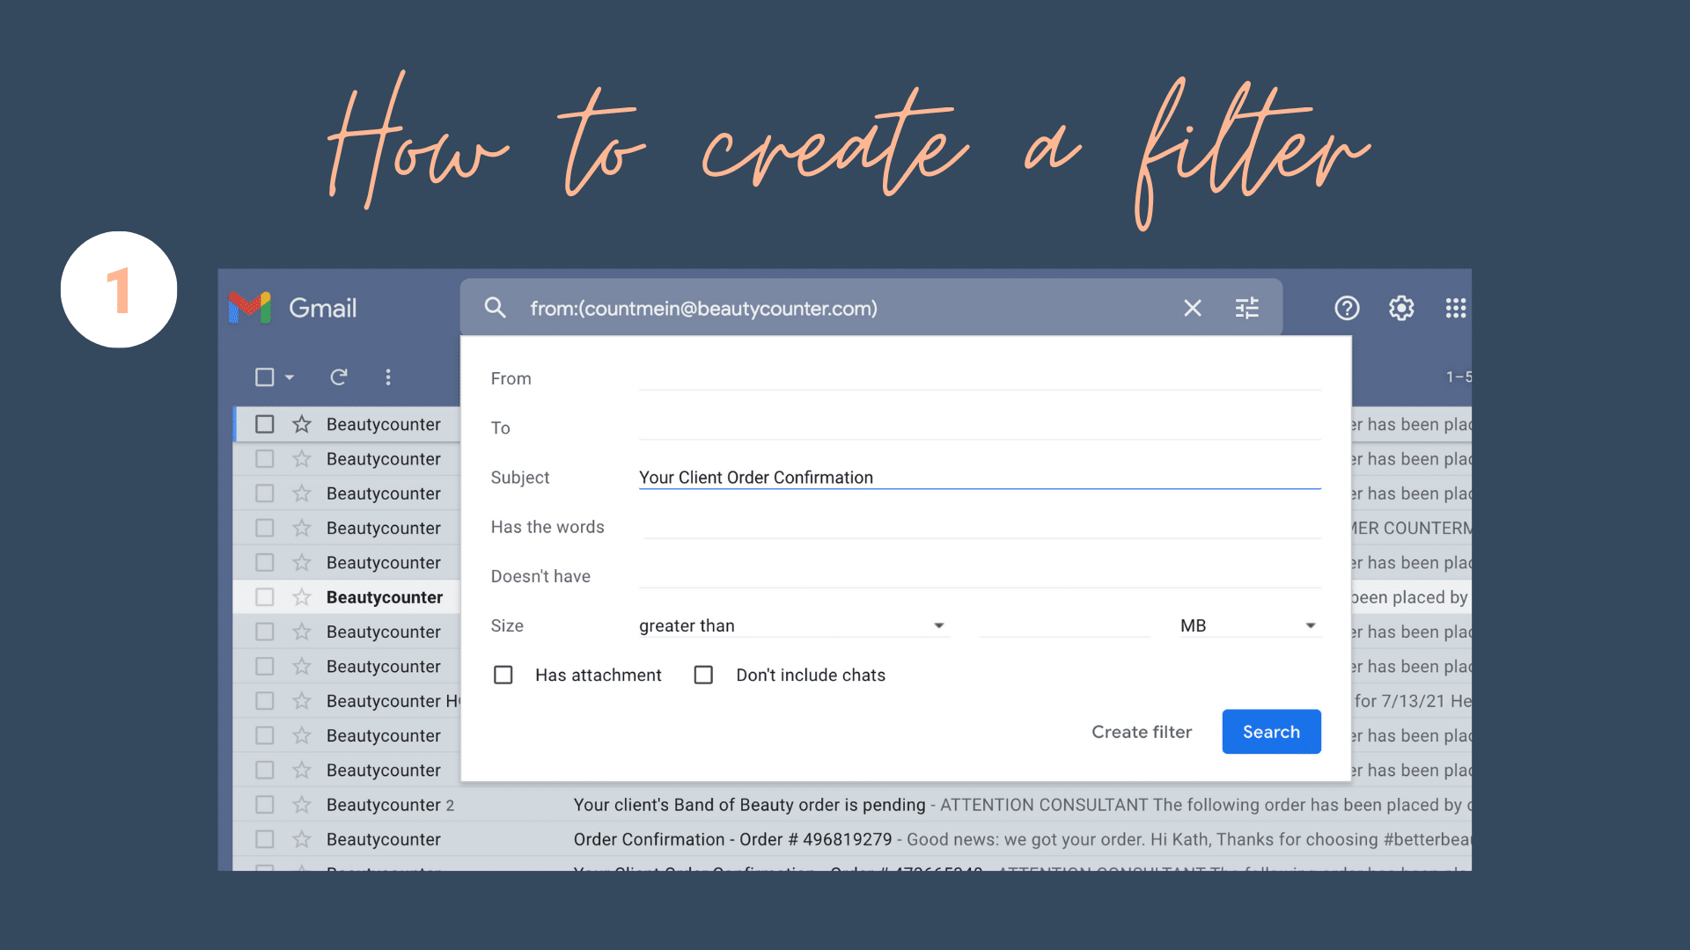Open the More options three-dot menu
This screenshot has height=950, width=1690.
(388, 377)
